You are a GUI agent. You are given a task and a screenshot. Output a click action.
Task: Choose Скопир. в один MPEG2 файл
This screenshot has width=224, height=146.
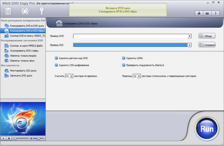pos(26,46)
